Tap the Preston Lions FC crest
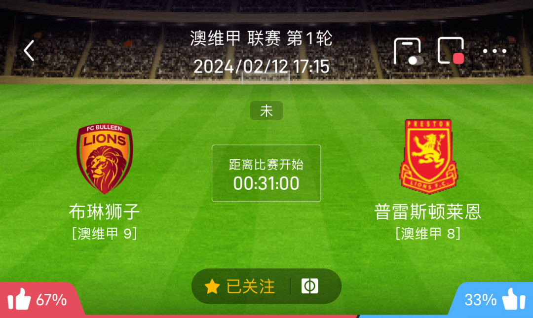This screenshot has width=533, height=318. coord(428,157)
